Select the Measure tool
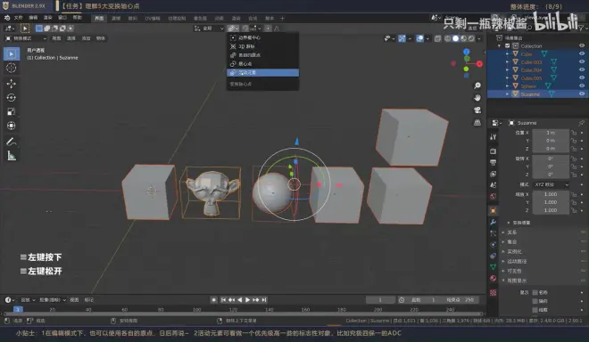The image size is (589, 342). (12, 156)
